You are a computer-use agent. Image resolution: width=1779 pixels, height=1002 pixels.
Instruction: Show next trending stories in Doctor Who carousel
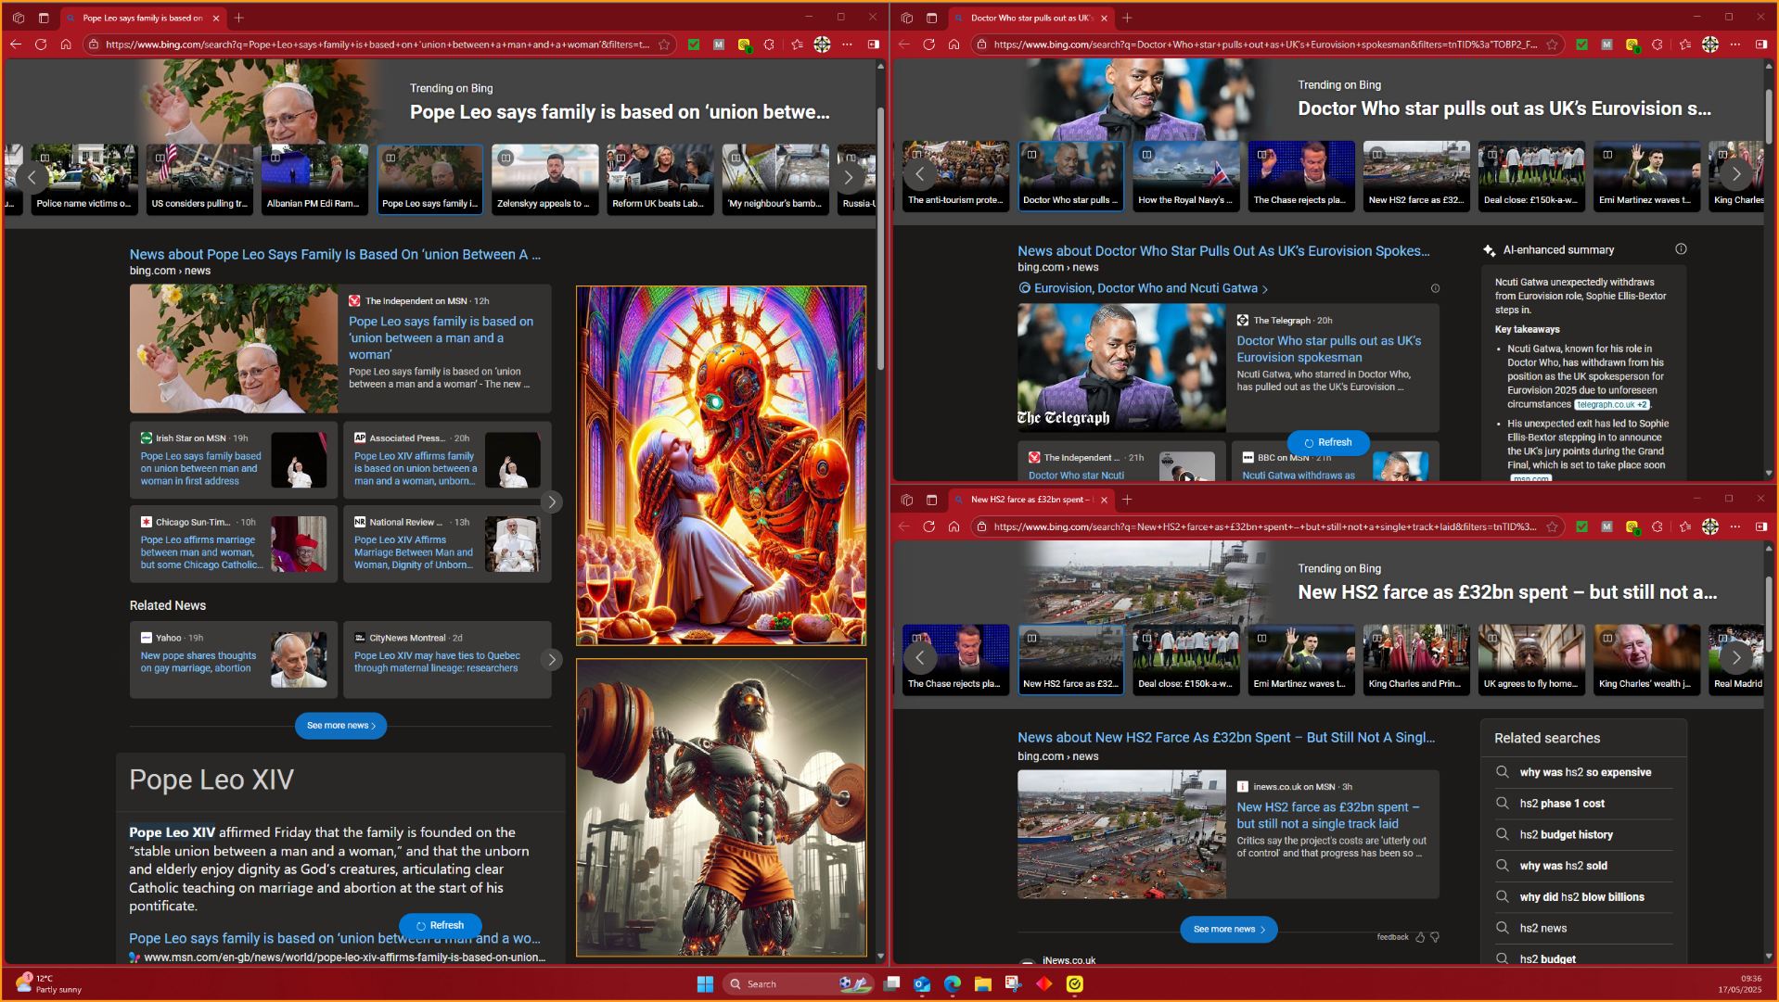click(1735, 173)
